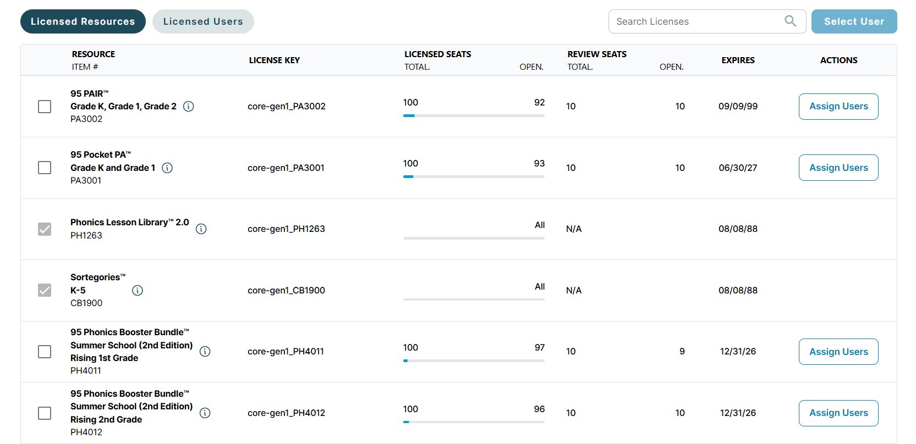Assign users to PH4011 license

[x=838, y=352]
